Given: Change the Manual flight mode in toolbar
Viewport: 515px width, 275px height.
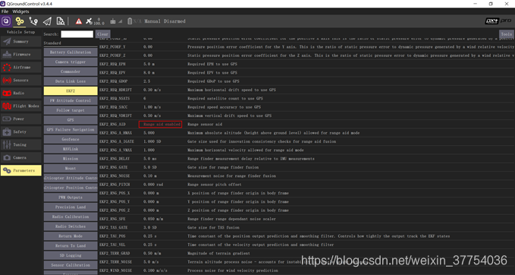Looking at the screenshot, I should 152,21.
